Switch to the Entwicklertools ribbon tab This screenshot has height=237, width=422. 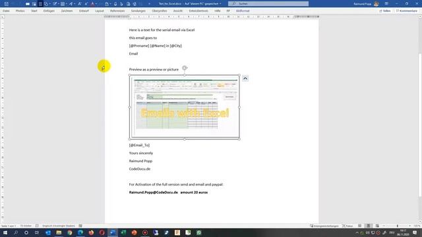198,11
